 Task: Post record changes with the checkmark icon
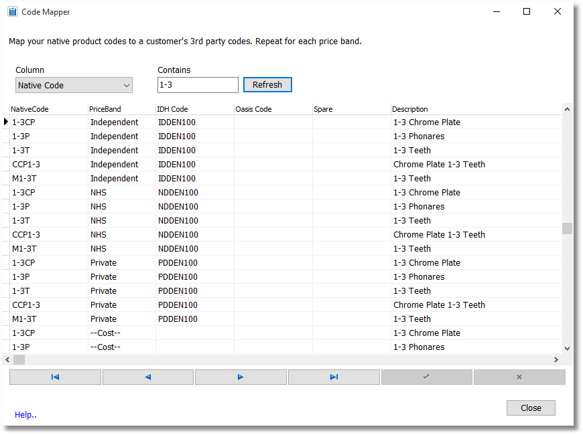(x=426, y=377)
